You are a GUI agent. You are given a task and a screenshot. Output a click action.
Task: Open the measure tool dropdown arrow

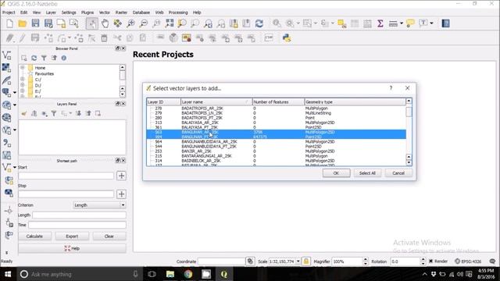(402, 23)
